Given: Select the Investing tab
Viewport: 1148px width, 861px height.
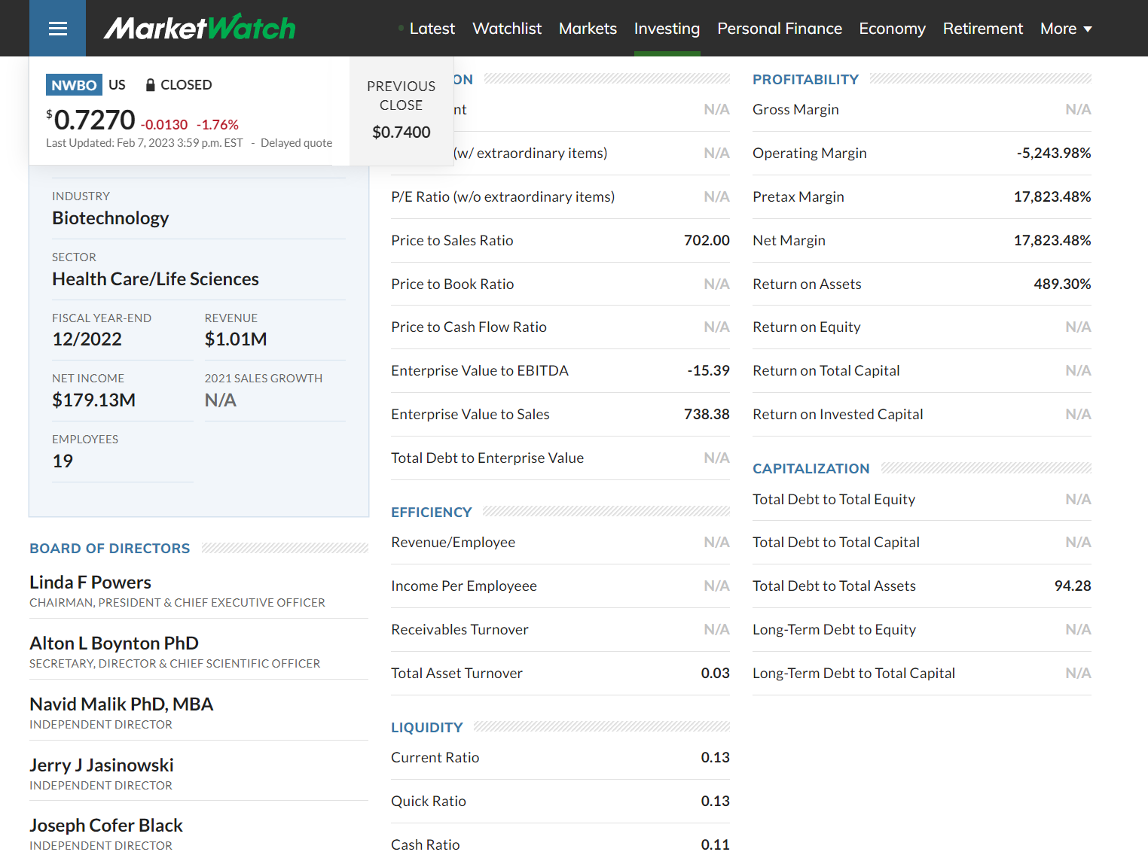Looking at the screenshot, I should click(x=667, y=29).
